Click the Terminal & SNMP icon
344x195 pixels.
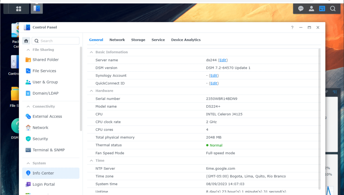[x=28, y=150]
